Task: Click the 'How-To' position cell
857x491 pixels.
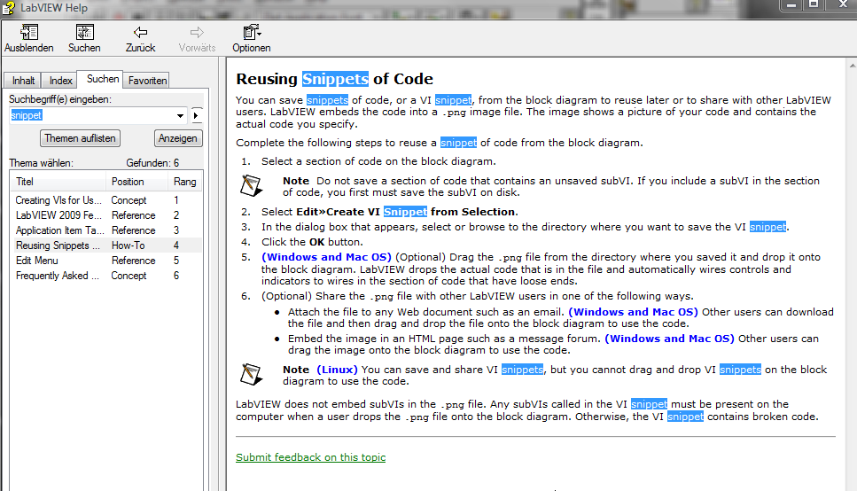Action: pos(128,245)
